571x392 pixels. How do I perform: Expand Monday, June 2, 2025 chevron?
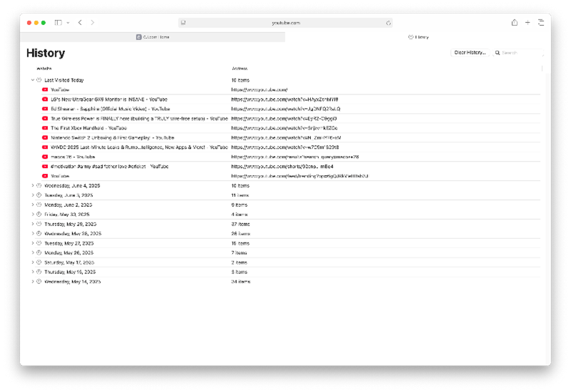pyautogui.click(x=33, y=205)
